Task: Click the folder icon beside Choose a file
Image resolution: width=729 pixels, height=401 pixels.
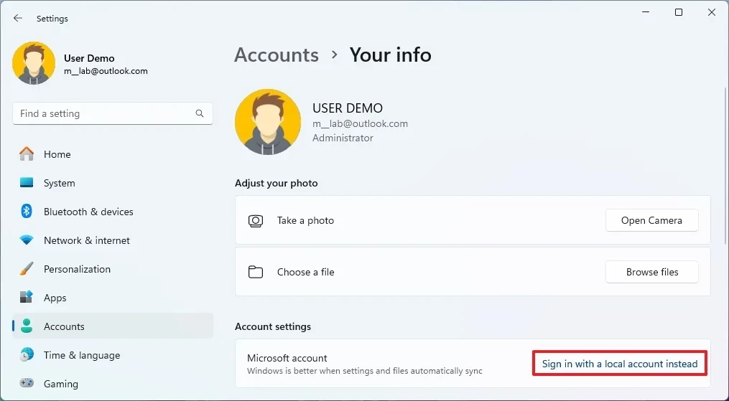Action: pos(255,272)
